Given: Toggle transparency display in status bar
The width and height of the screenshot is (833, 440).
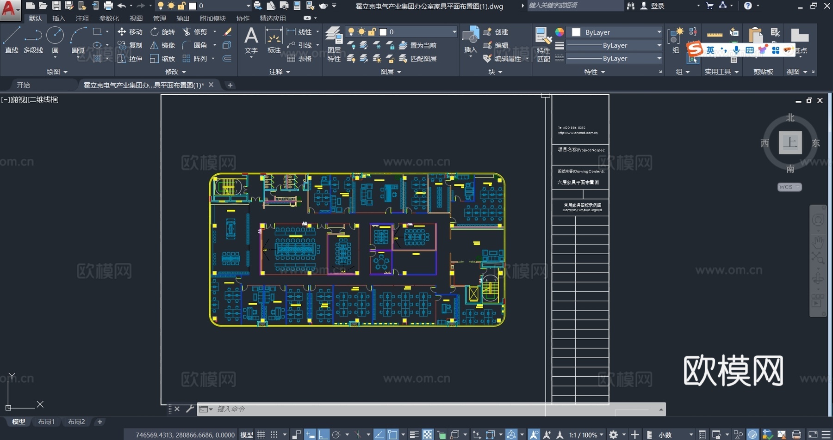Looking at the screenshot, I should (428, 434).
